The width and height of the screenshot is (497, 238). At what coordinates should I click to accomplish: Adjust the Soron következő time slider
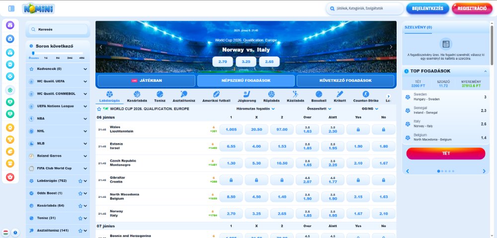[33, 53]
